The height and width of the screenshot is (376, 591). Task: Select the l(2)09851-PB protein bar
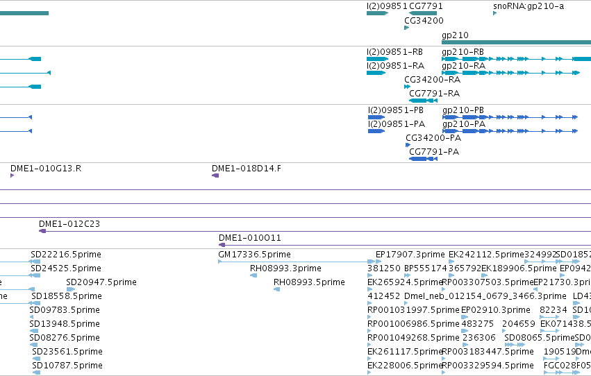click(376, 117)
